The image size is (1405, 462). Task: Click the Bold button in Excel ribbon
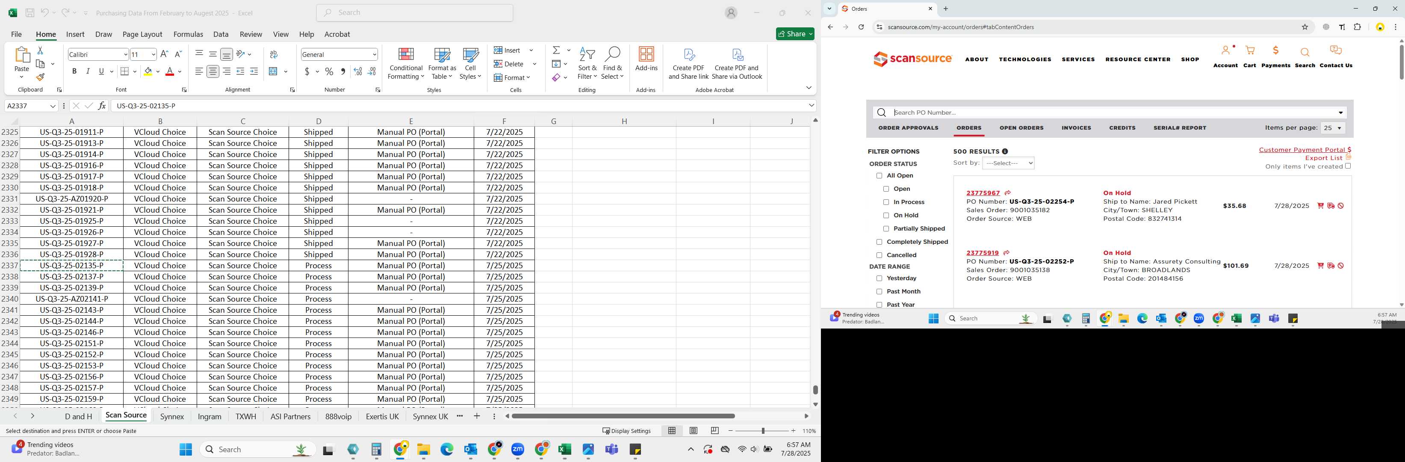coord(74,71)
